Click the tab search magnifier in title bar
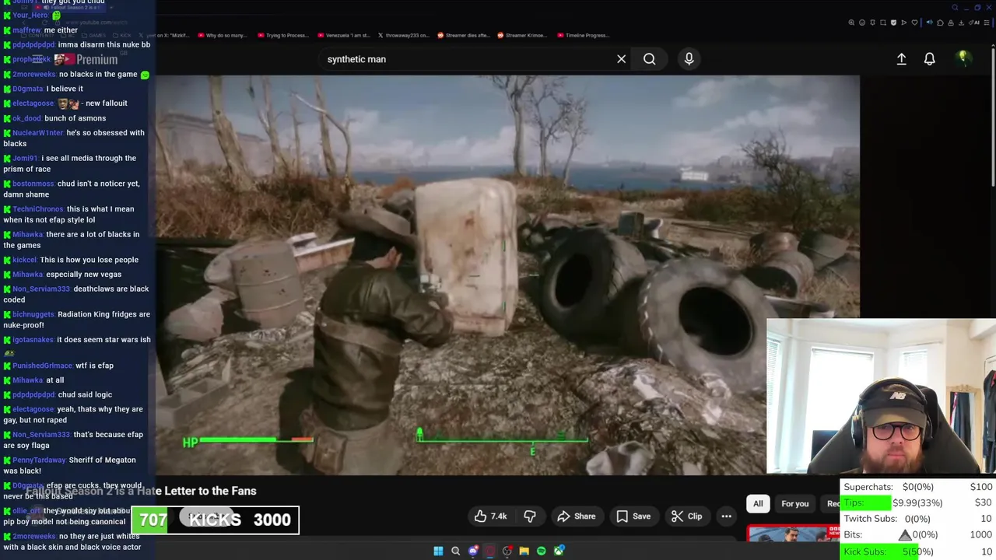 955,8
